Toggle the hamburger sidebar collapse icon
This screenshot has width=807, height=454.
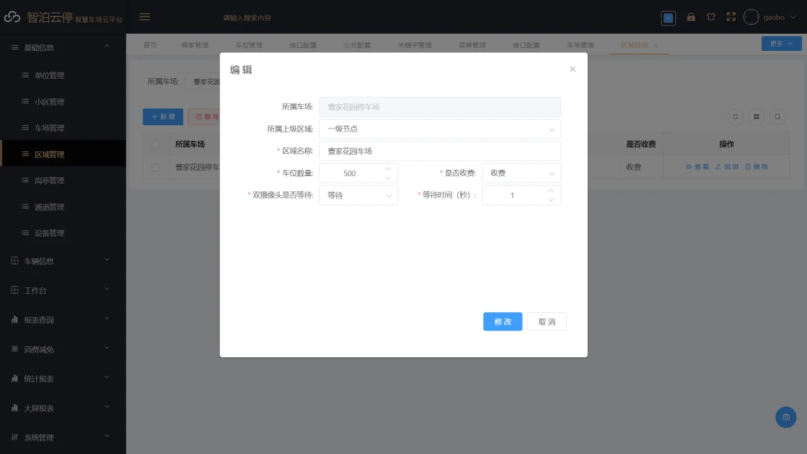(145, 17)
